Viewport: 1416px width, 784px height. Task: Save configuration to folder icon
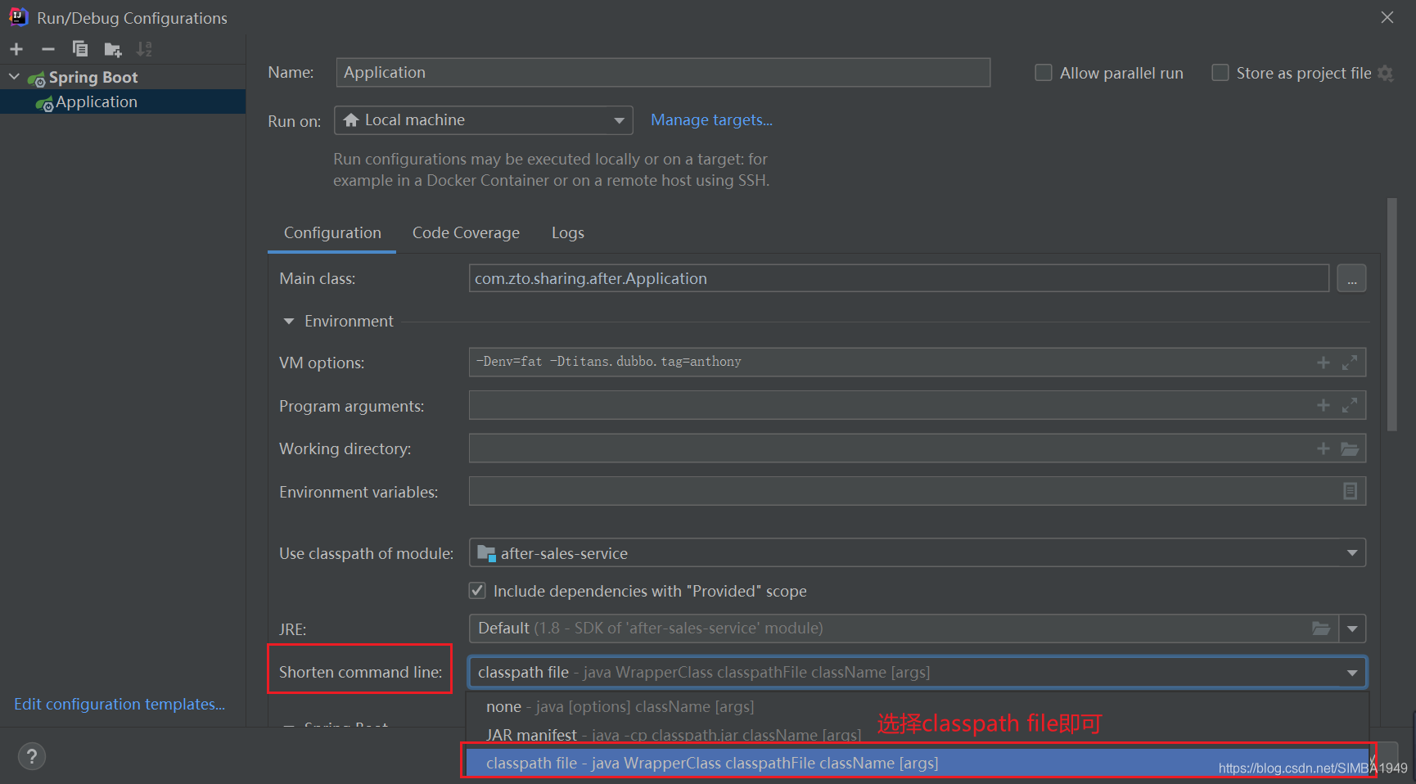[113, 50]
